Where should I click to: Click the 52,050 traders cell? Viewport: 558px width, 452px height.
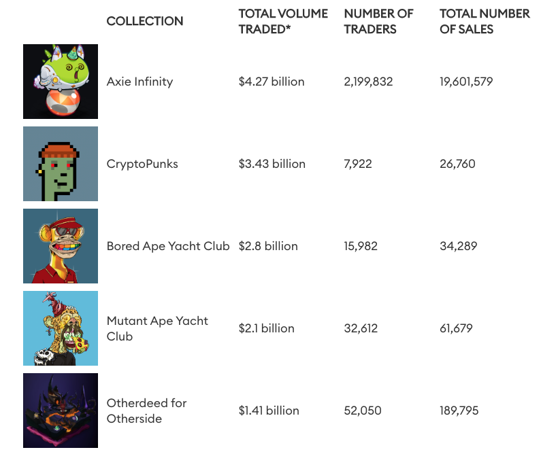[363, 411]
